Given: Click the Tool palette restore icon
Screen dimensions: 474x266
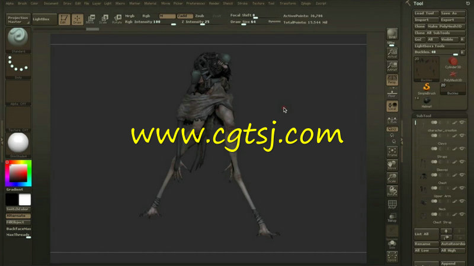Looking at the screenshot, I should pyautogui.click(x=468, y=4).
